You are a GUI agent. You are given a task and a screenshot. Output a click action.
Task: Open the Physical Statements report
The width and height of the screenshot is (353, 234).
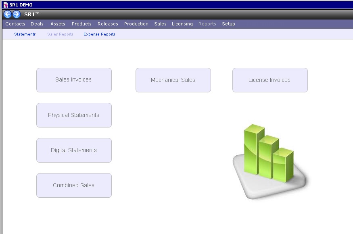[74, 115]
